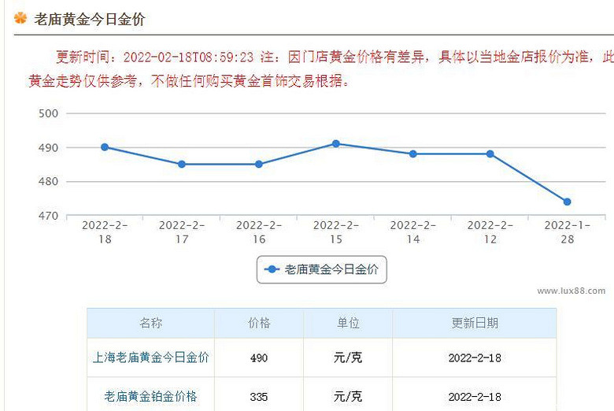Click the 单位 column header

pyautogui.click(x=348, y=324)
